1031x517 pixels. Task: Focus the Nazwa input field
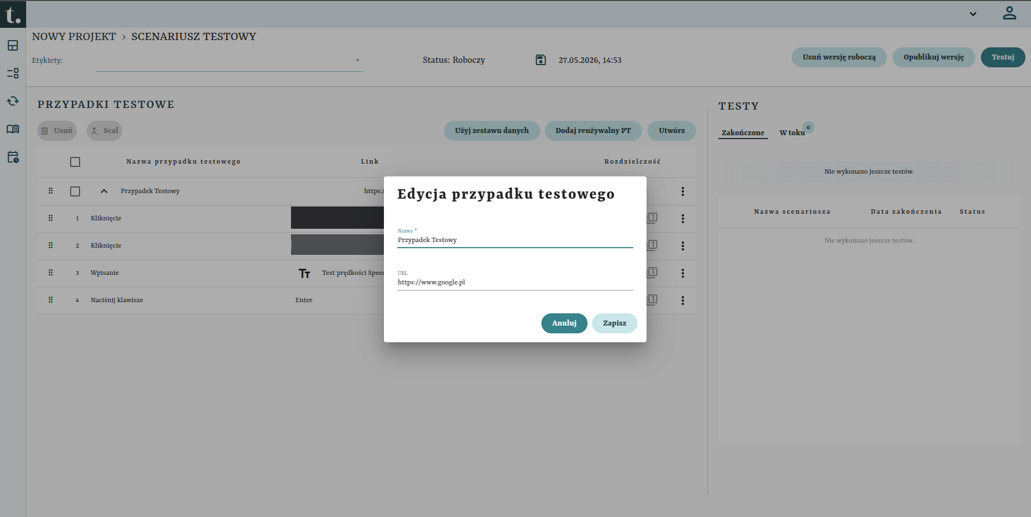[x=515, y=240]
